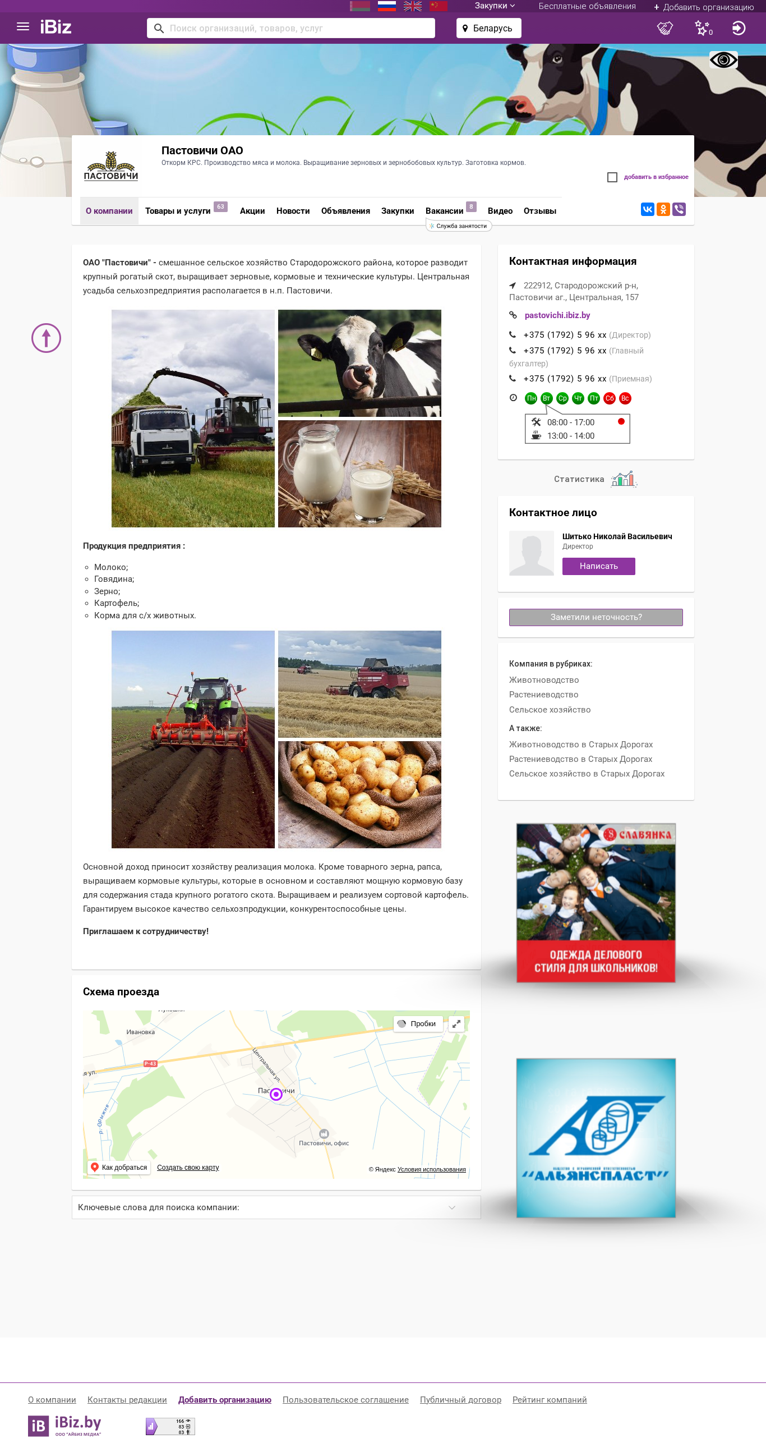Screen dimensions: 766x1452
Task: Toggle Пробки traffic layer on map
Action: point(418,1023)
